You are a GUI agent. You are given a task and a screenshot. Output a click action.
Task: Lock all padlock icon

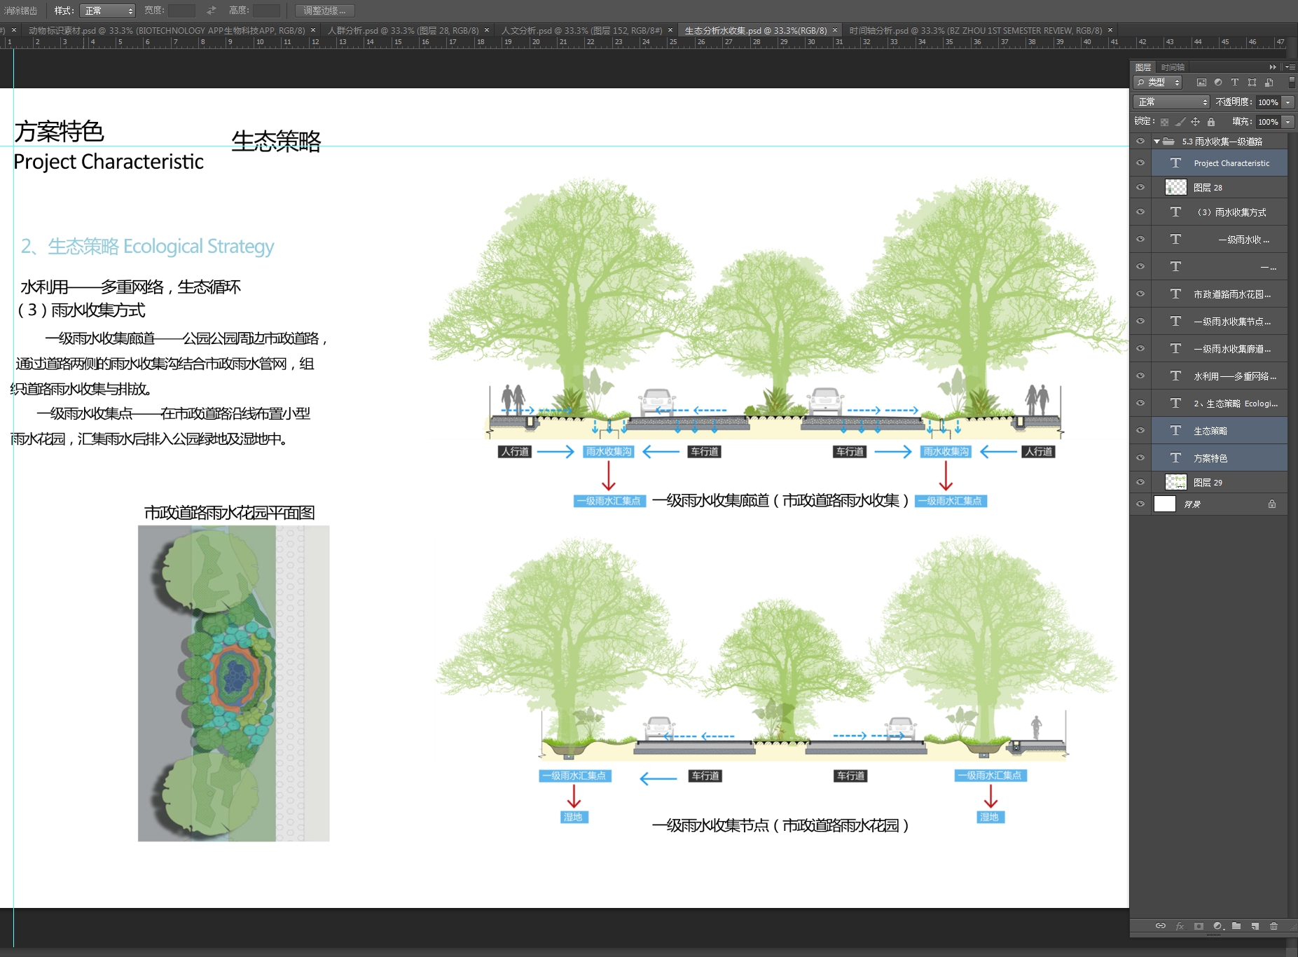pyautogui.click(x=1211, y=122)
